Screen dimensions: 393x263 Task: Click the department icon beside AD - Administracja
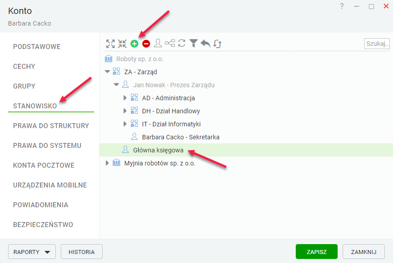pyautogui.click(x=134, y=98)
